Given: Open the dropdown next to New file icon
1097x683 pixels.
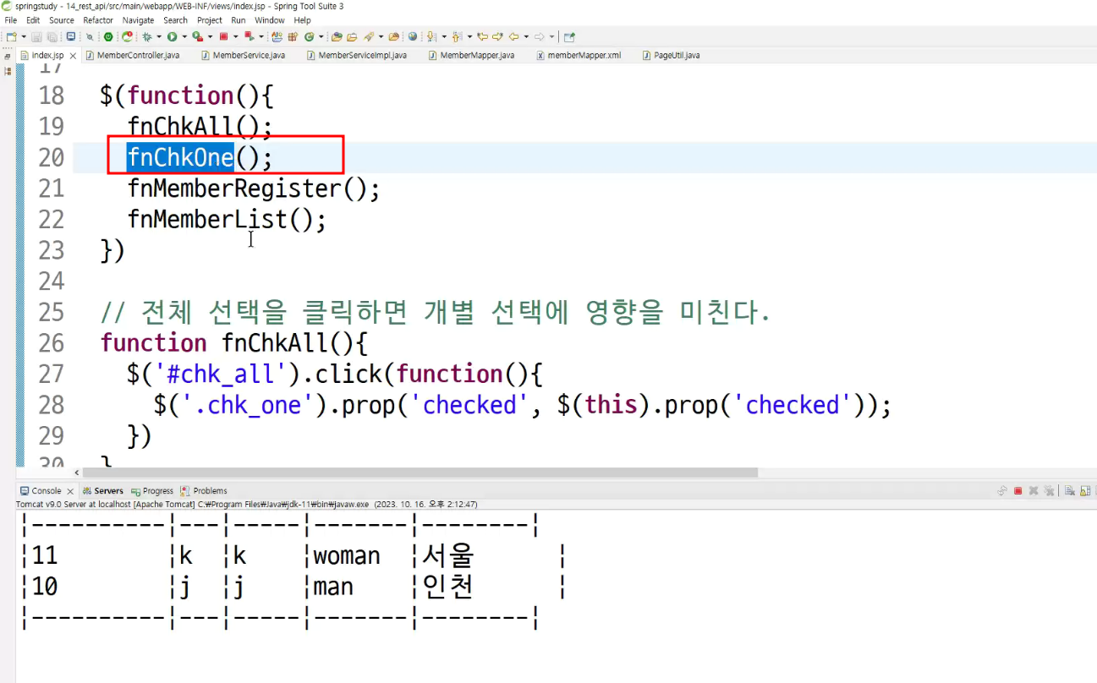Looking at the screenshot, I should click(24, 37).
